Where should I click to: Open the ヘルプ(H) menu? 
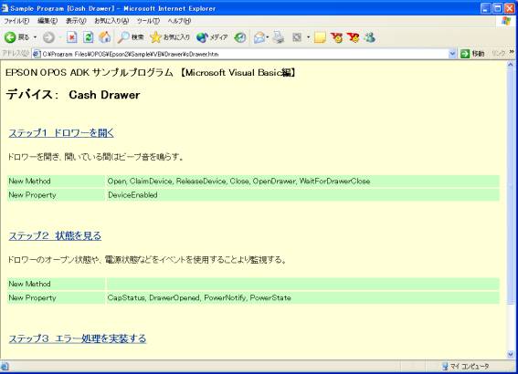click(179, 21)
